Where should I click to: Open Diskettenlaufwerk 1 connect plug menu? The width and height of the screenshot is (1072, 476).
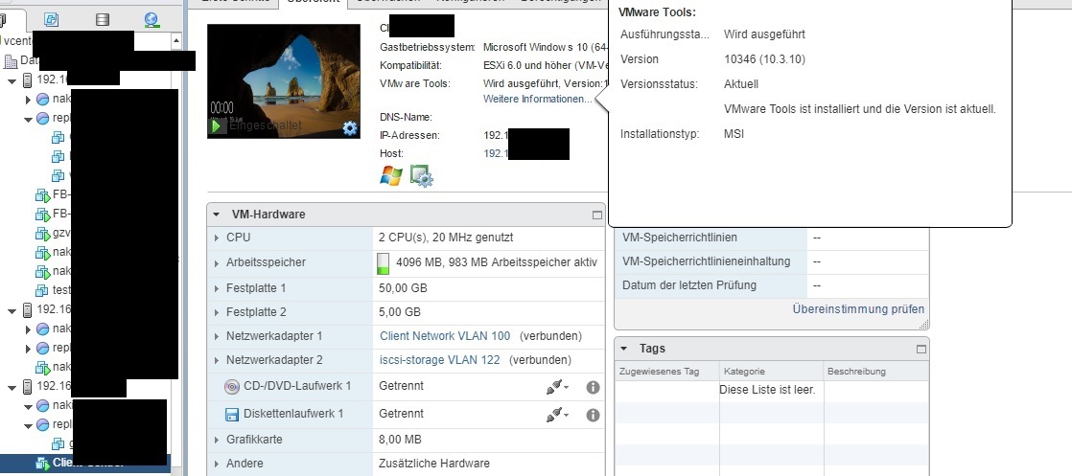coord(557,415)
